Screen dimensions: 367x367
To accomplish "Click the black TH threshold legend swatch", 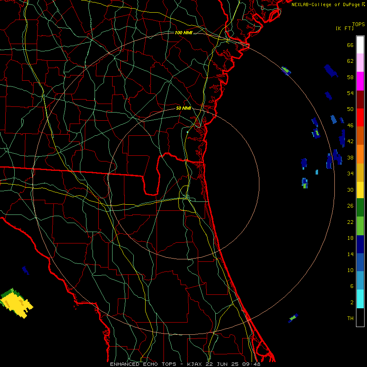I will pyautogui.click(x=360, y=317).
